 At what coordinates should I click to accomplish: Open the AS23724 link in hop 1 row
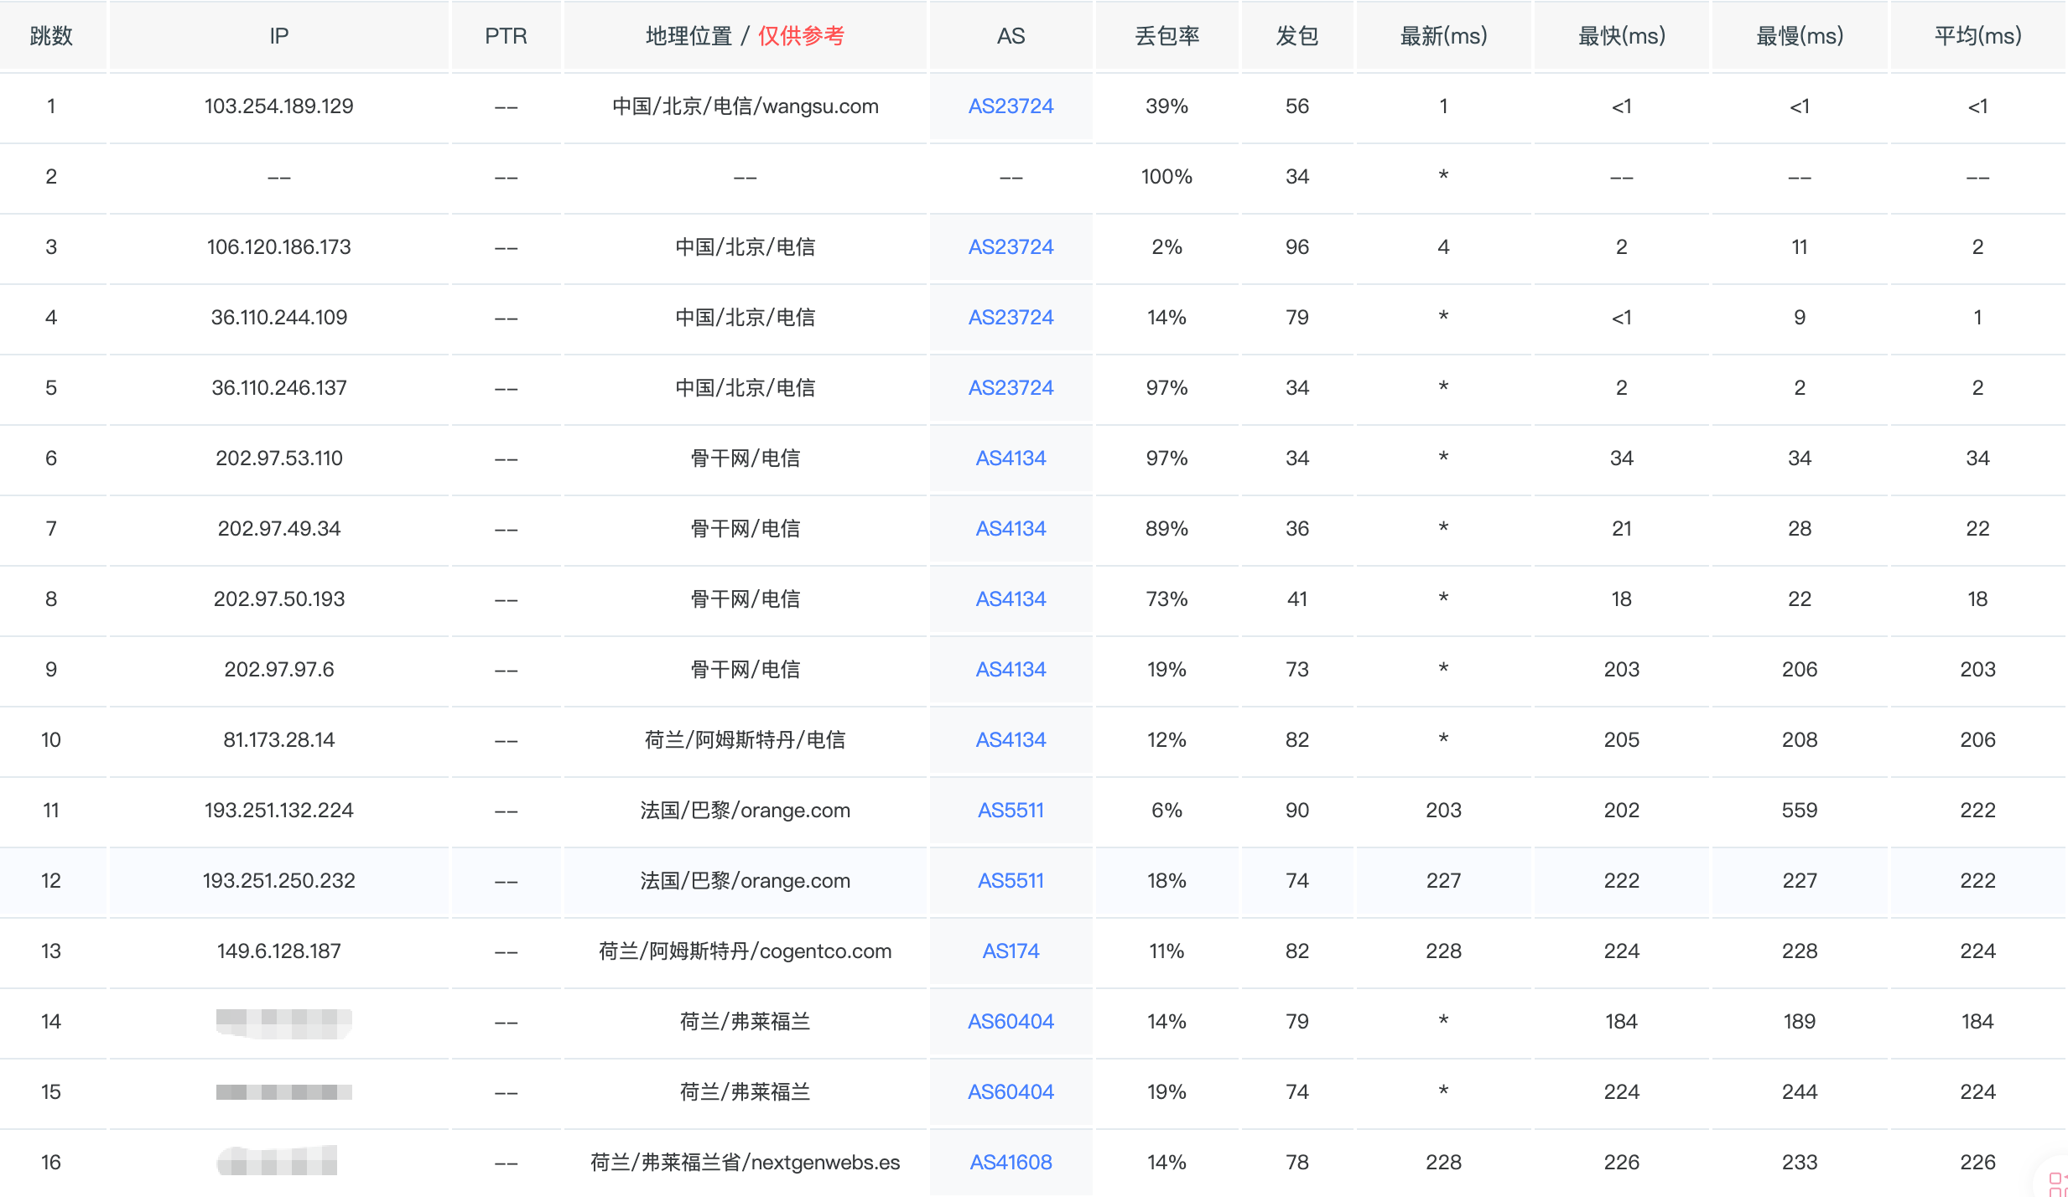pyautogui.click(x=1011, y=106)
